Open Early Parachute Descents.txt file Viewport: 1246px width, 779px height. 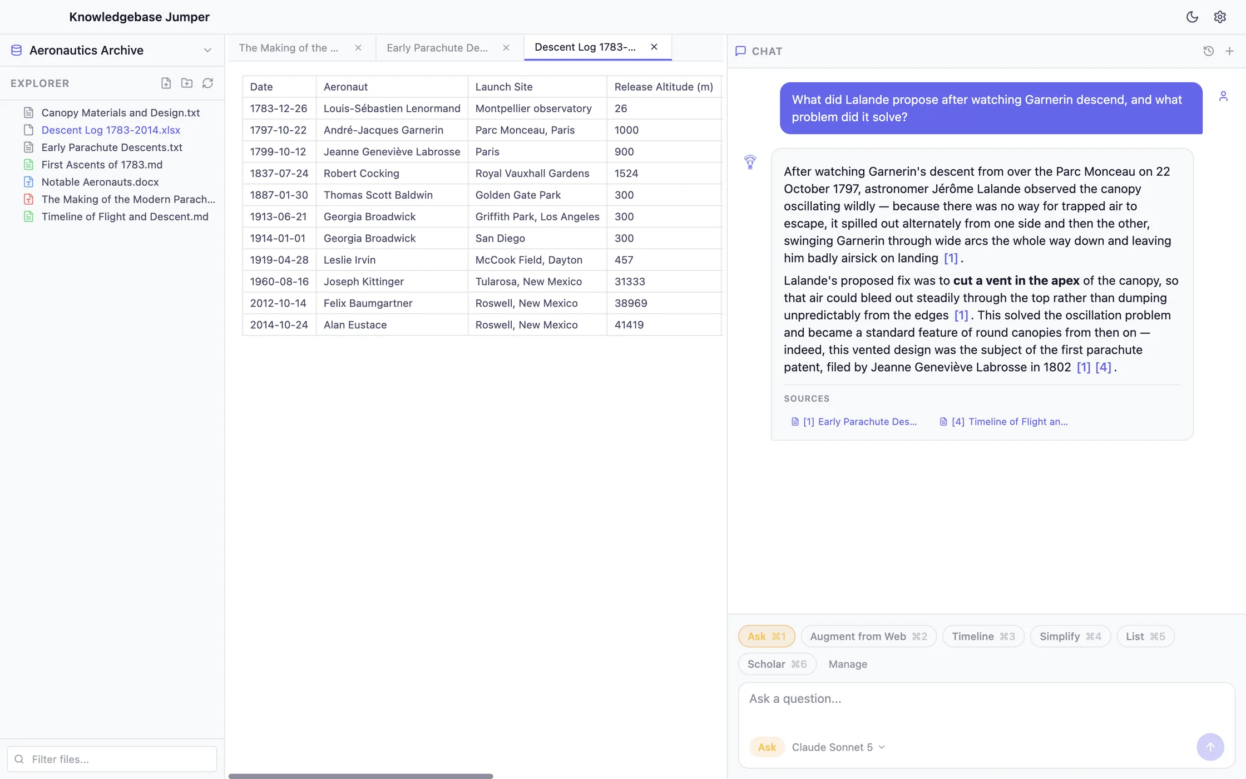[112, 147]
